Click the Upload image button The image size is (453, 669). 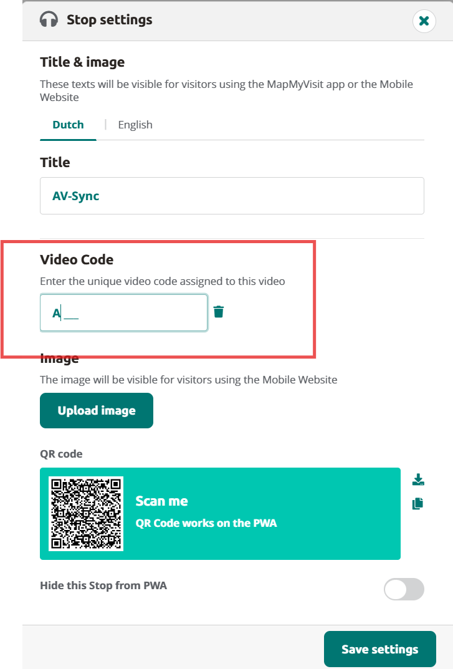tap(97, 410)
